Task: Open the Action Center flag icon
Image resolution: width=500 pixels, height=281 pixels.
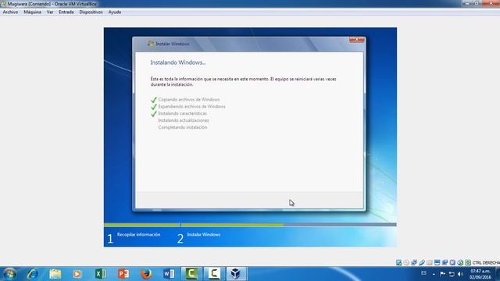Action: coord(442,274)
